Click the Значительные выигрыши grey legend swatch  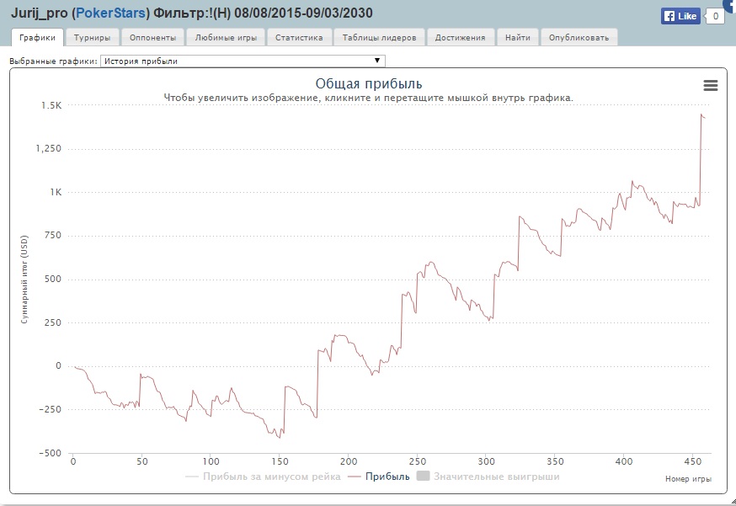pyautogui.click(x=424, y=477)
